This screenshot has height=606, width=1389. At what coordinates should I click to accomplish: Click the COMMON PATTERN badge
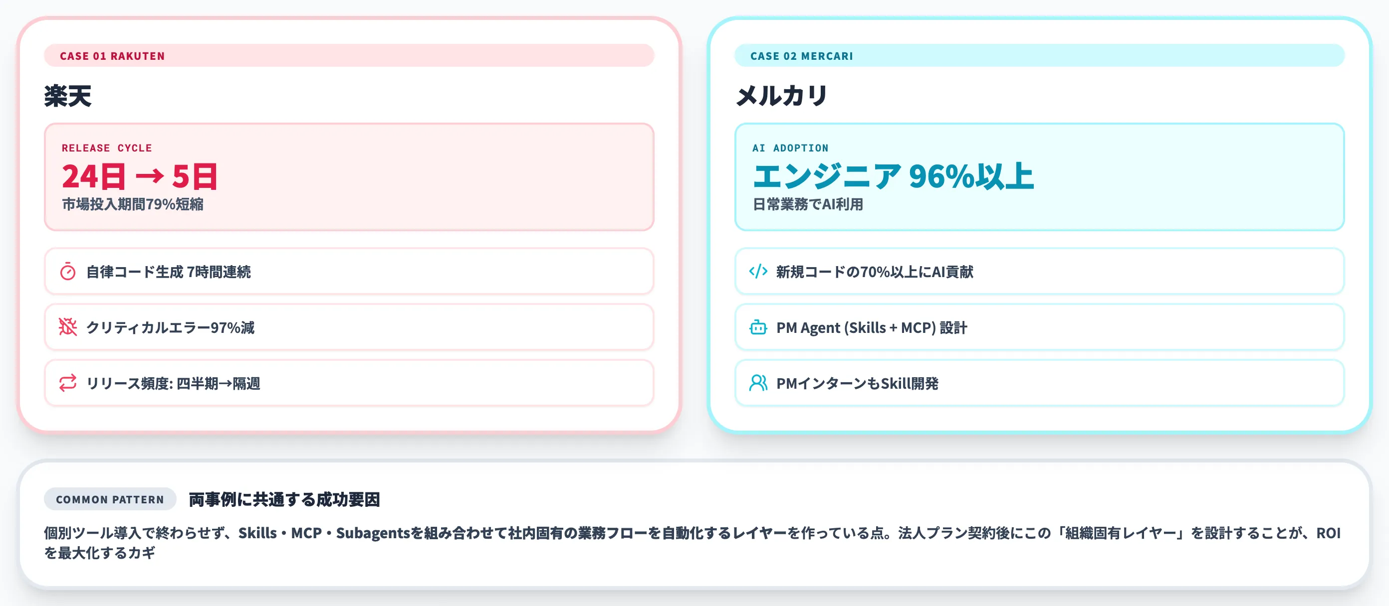click(110, 499)
